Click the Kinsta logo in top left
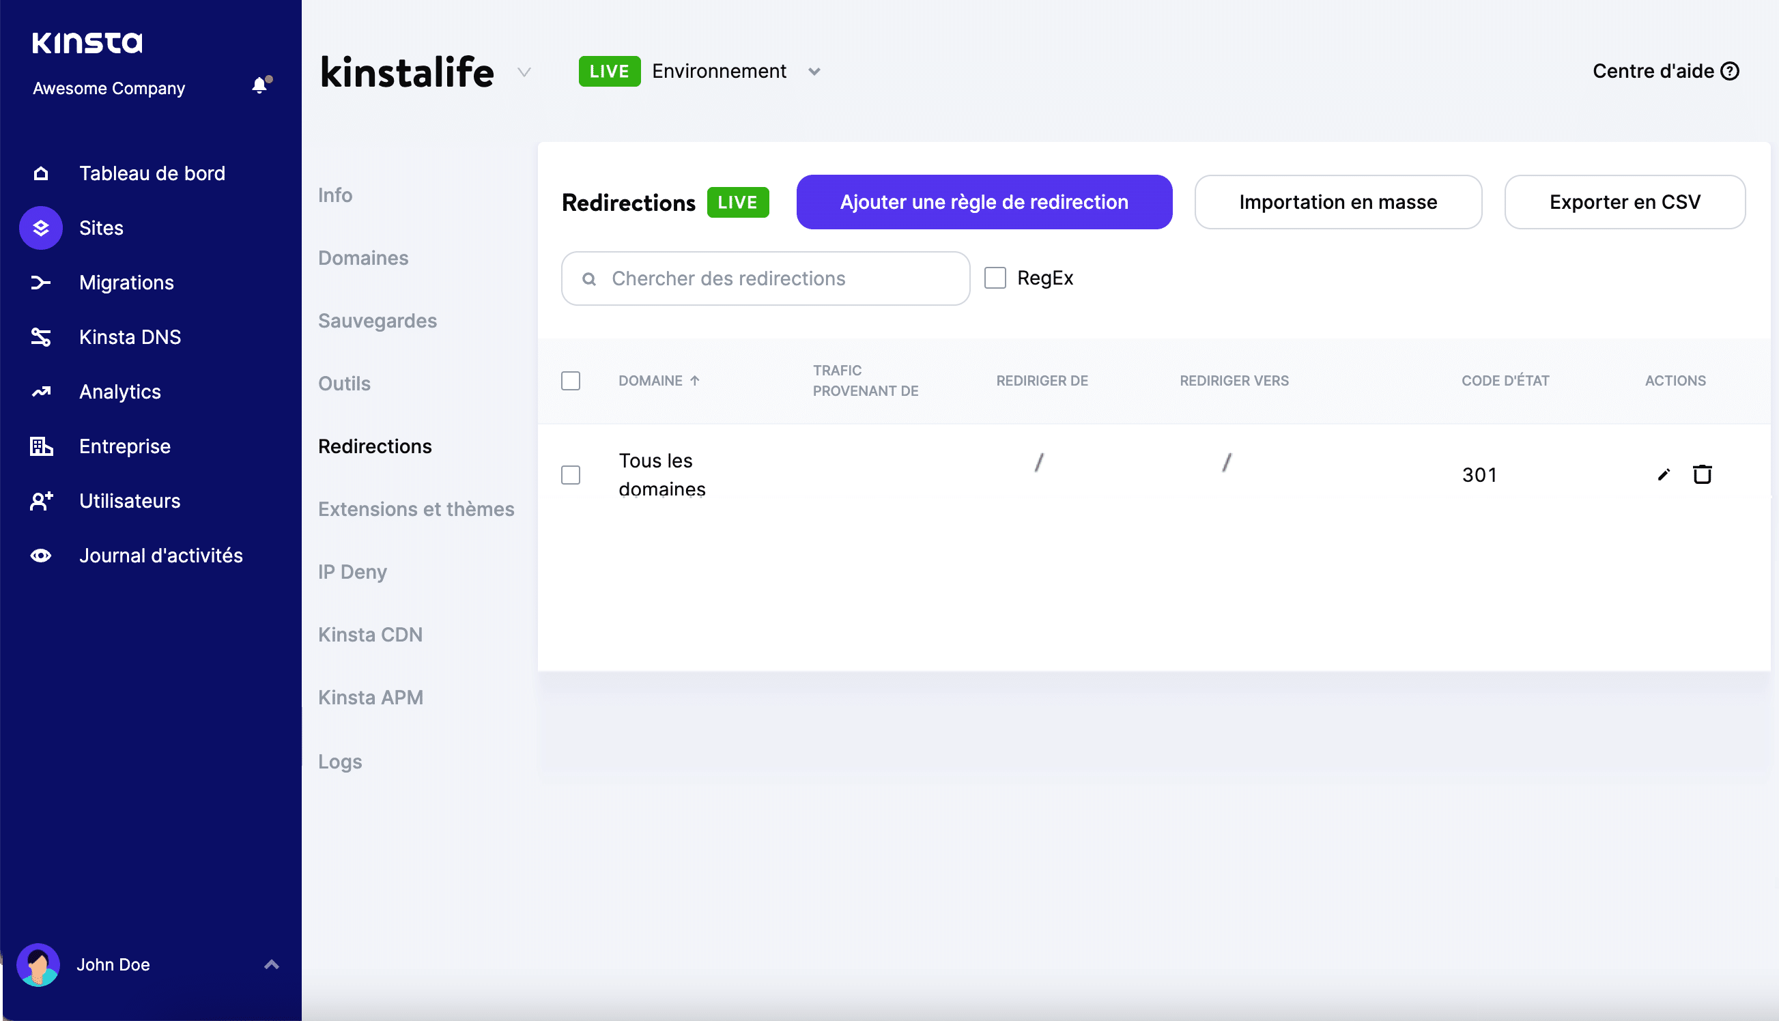1779x1021 pixels. click(x=85, y=44)
